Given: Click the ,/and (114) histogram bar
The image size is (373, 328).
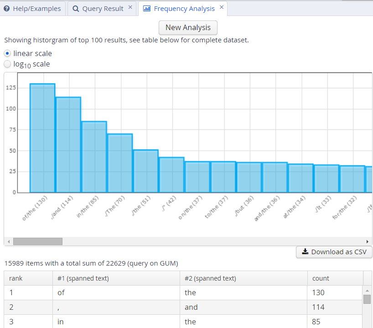Looking at the screenshot, I should click(x=68, y=145).
